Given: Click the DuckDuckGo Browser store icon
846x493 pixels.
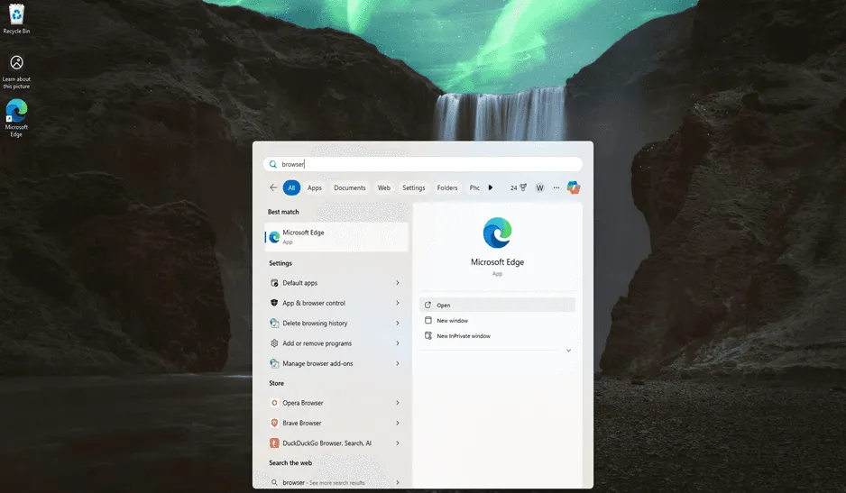Looking at the screenshot, I should click(274, 443).
